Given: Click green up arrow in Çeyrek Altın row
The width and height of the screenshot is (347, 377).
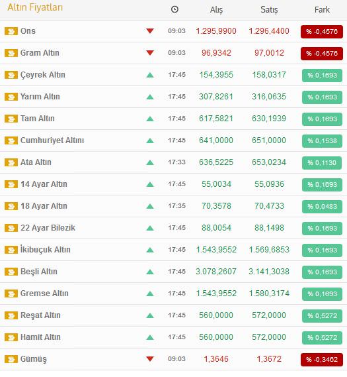Looking at the screenshot, I should (150, 75).
